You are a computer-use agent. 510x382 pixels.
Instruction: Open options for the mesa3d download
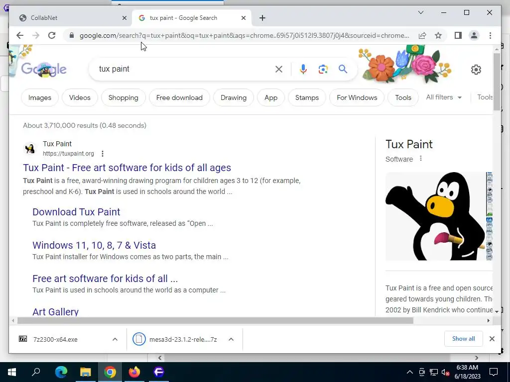coord(231,339)
